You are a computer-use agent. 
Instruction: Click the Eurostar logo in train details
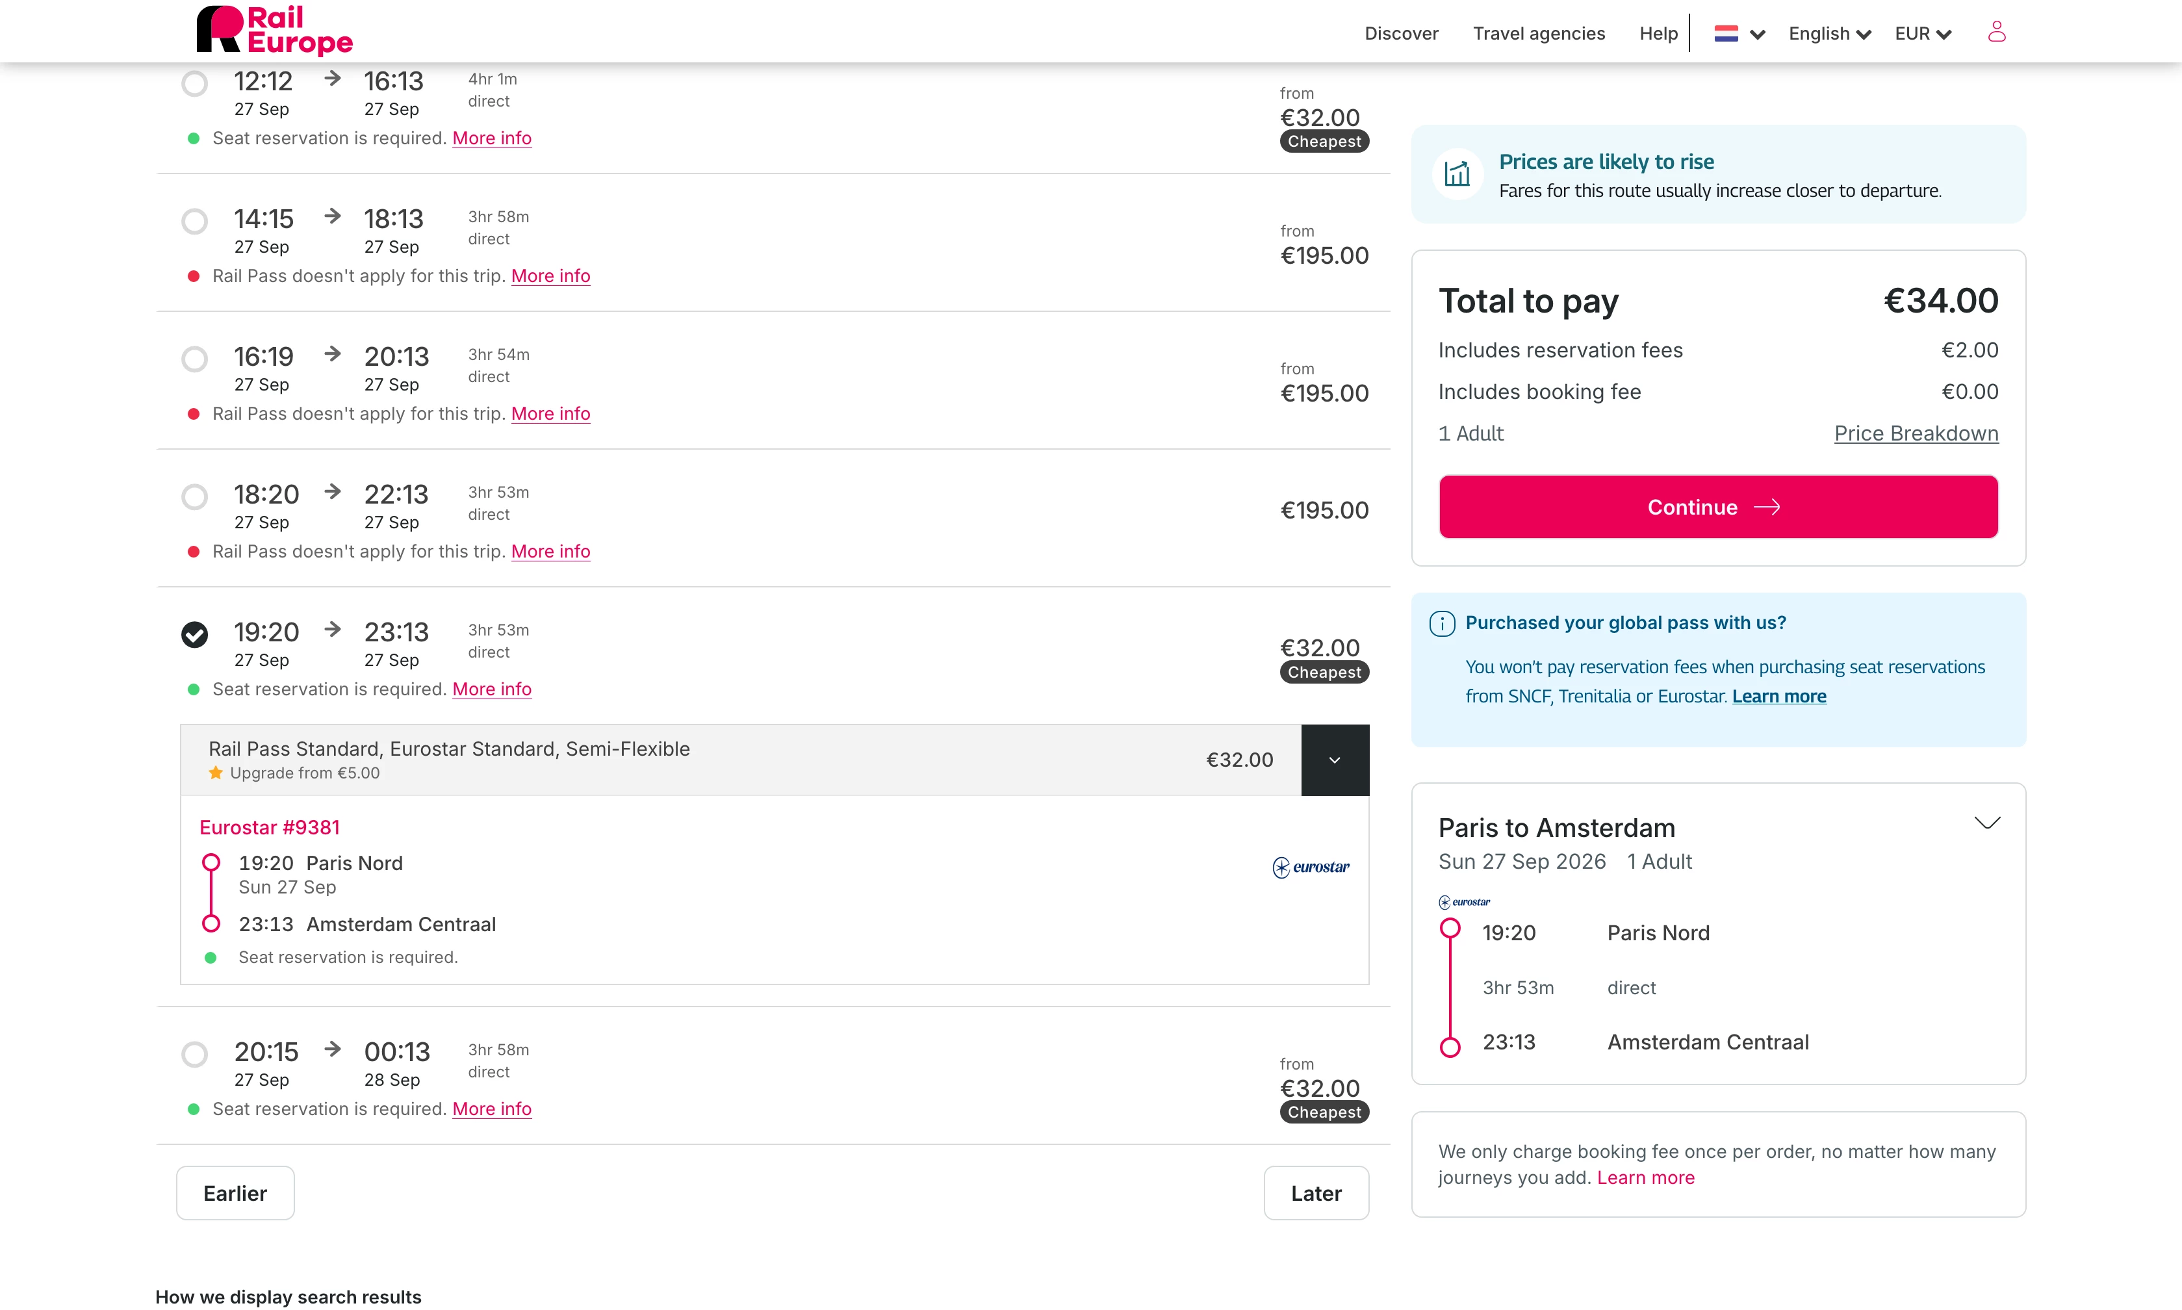pos(1311,867)
